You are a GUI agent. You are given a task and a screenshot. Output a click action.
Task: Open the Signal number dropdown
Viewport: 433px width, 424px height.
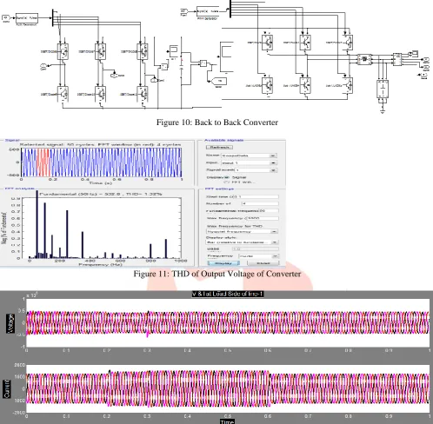tap(256, 170)
